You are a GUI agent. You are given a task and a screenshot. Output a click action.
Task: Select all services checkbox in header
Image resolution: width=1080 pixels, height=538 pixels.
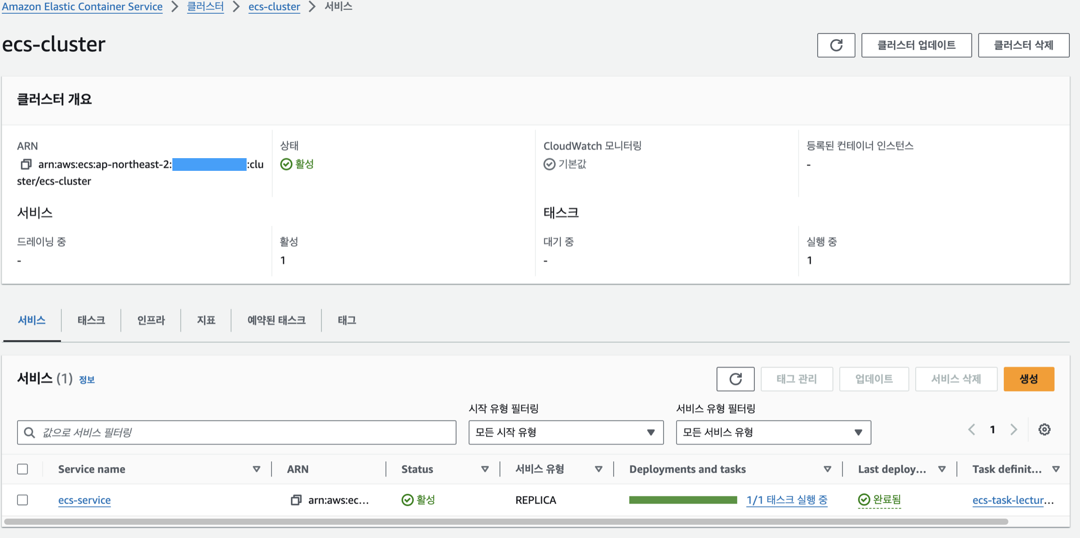(x=22, y=469)
